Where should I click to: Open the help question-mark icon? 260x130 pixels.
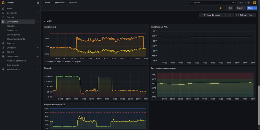point(249,3)
